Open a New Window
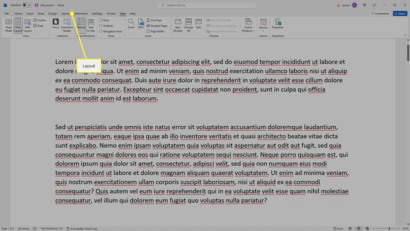 coord(177,25)
